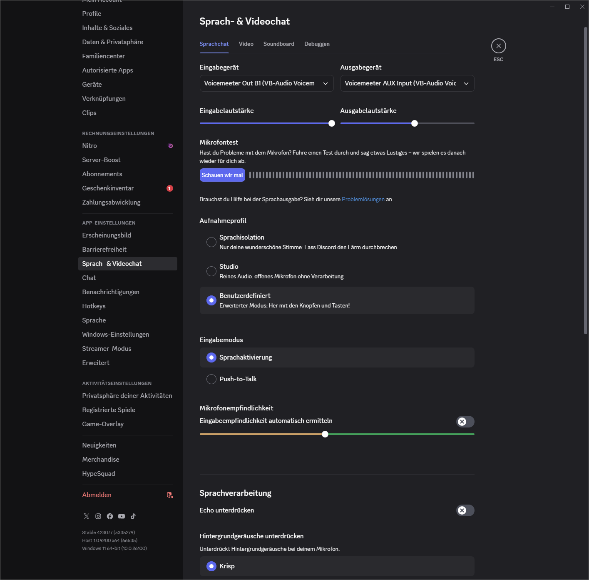Open Privatsphäre deiner Aktivitäten settings
The height and width of the screenshot is (580, 589).
pyautogui.click(x=127, y=396)
